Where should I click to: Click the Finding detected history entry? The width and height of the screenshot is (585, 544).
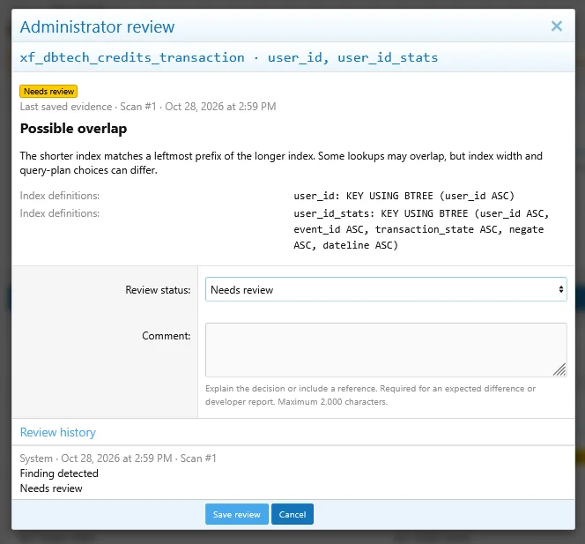(59, 473)
